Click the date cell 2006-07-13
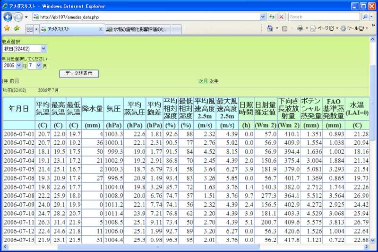This screenshot has height=252, width=378. point(19,240)
